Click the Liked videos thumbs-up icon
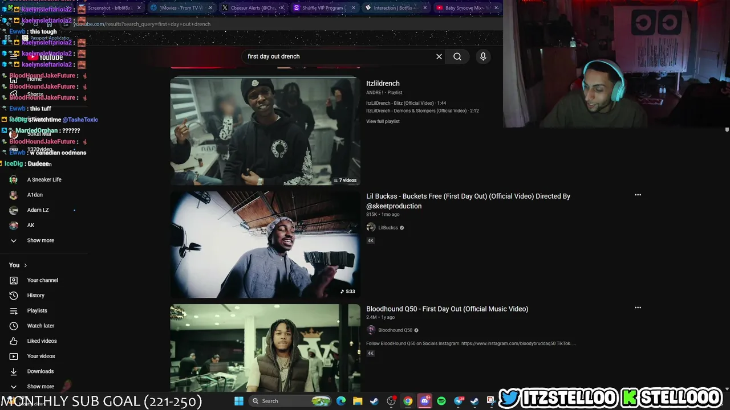Image resolution: width=730 pixels, height=410 pixels. [14, 341]
